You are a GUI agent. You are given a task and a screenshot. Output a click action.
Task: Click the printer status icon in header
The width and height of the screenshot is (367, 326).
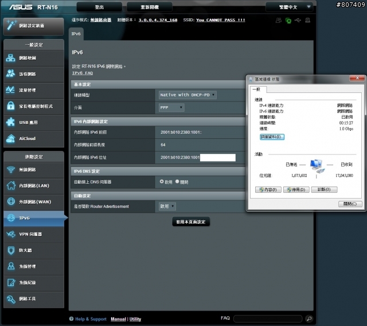(x=308, y=21)
